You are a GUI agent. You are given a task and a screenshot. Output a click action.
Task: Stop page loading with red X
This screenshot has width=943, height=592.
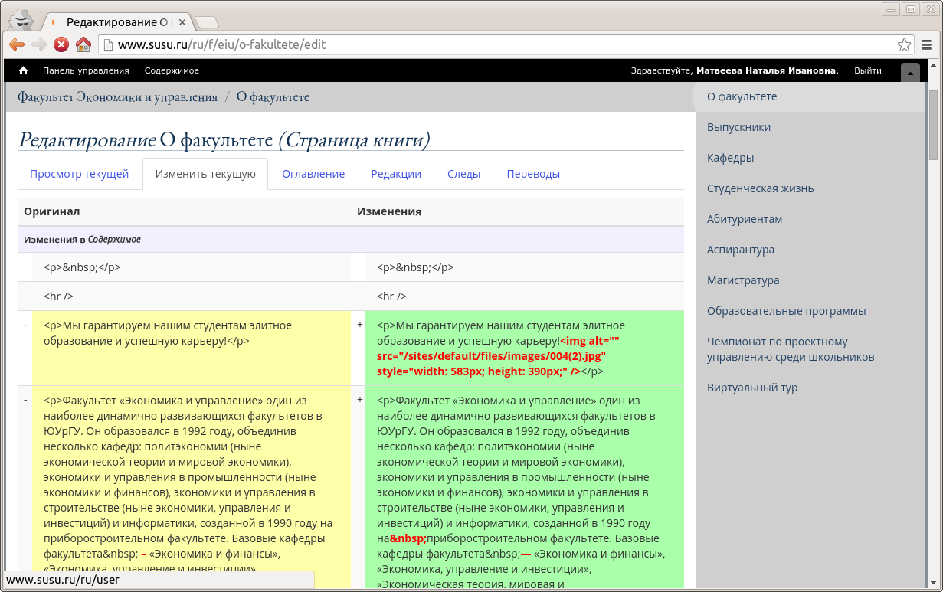click(61, 44)
